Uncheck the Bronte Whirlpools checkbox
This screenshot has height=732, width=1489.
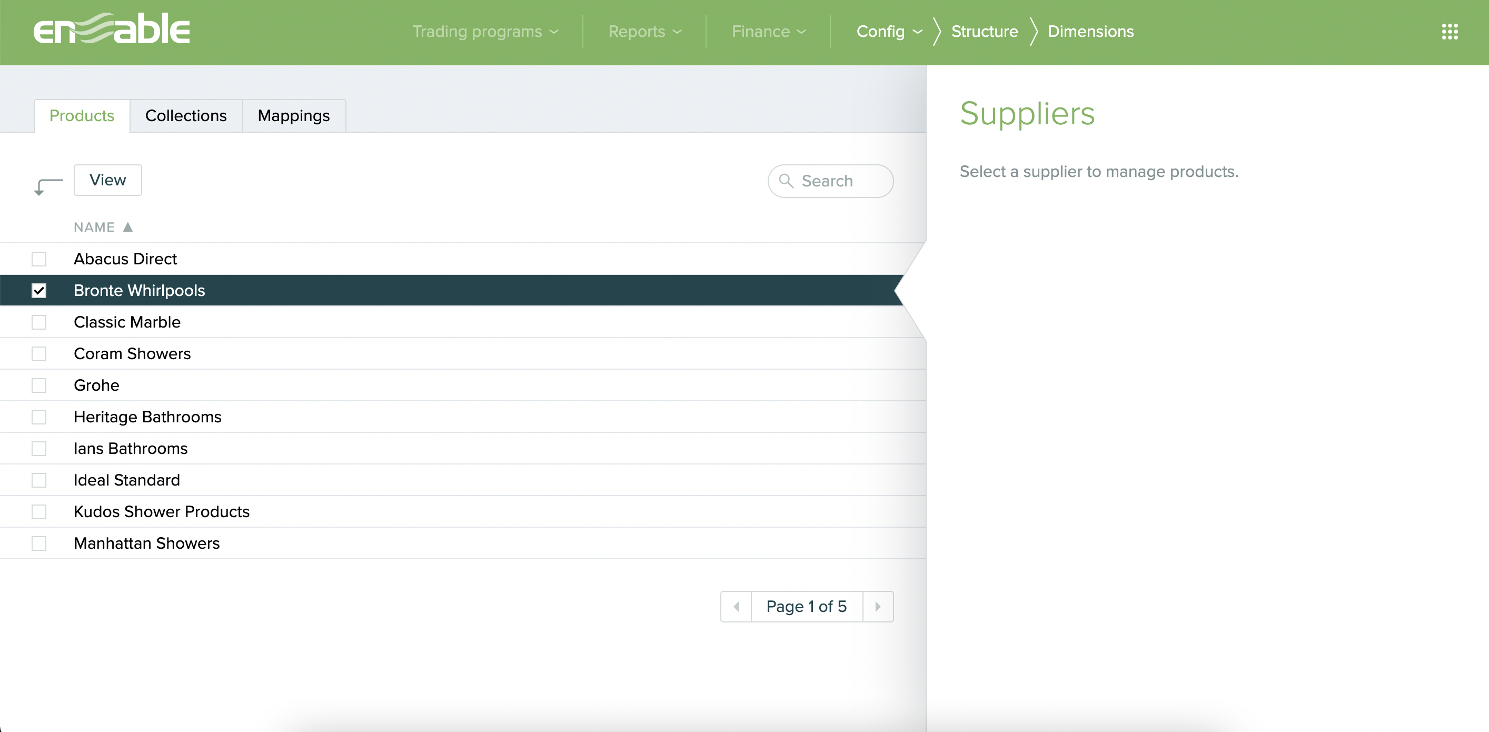click(39, 290)
